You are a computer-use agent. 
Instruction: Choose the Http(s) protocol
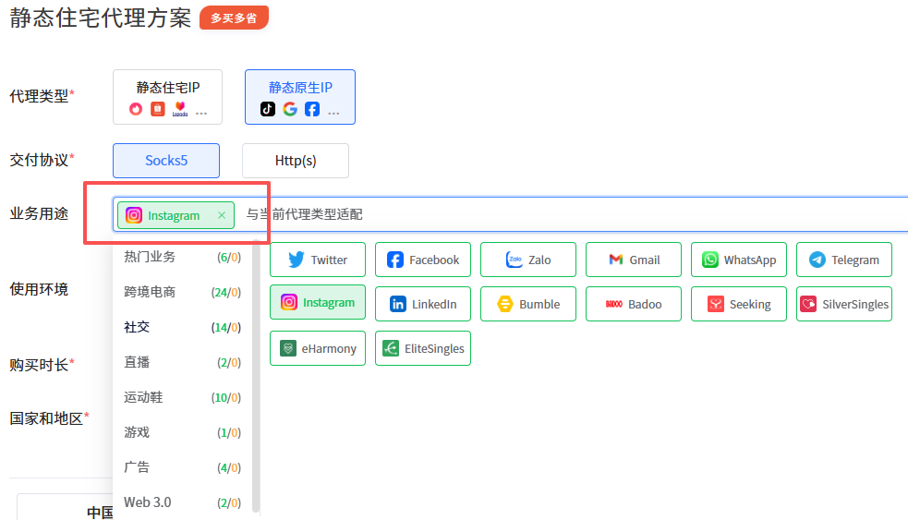pos(296,161)
